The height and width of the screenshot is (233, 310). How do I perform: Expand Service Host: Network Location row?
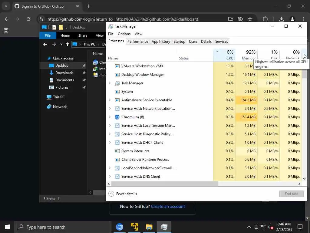pos(110,109)
